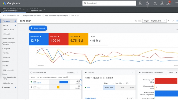Viewport: 178px width, 100px height.
Task: Click the yellow bar for Magic mouse change
Action: 58,87
